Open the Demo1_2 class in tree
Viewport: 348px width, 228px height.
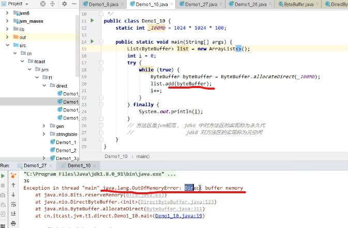click(66, 150)
